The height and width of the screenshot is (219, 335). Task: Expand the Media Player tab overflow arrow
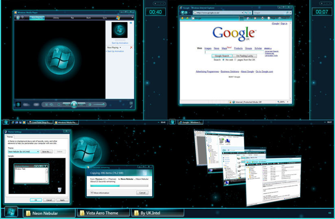click(x=132, y=17)
